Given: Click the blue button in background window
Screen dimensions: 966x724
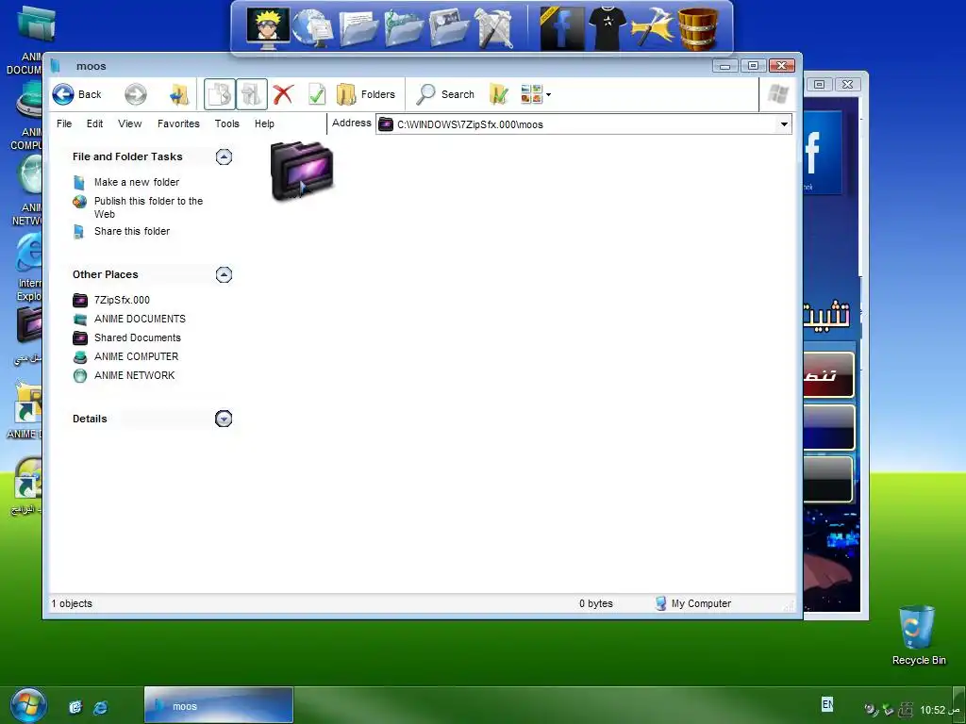Looking at the screenshot, I should click(x=828, y=427).
